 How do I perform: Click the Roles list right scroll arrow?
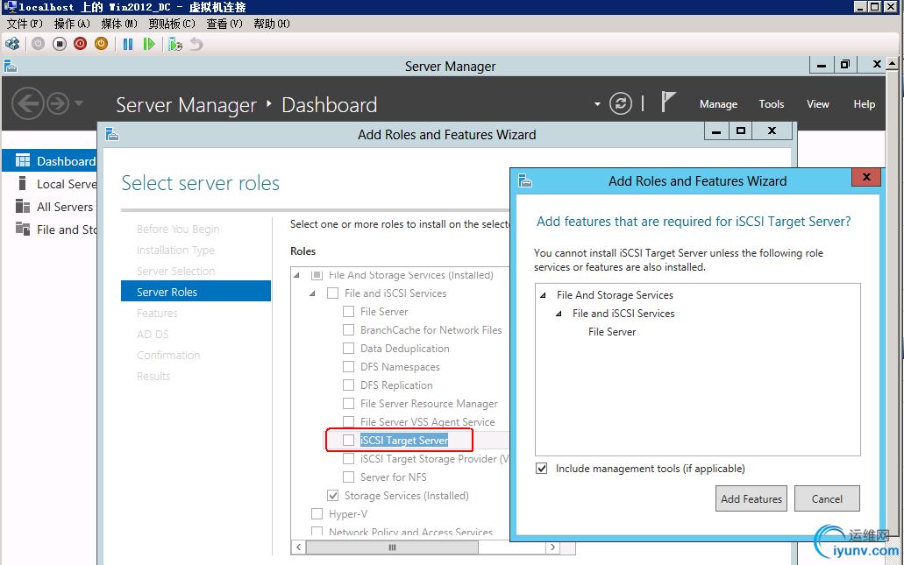552,547
